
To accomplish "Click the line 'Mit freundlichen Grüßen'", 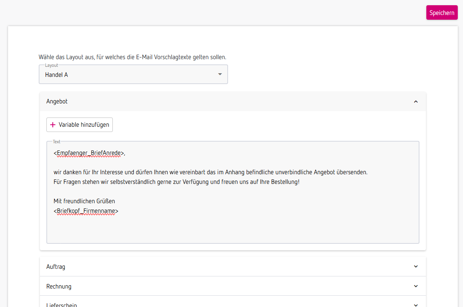I will tap(84, 201).
